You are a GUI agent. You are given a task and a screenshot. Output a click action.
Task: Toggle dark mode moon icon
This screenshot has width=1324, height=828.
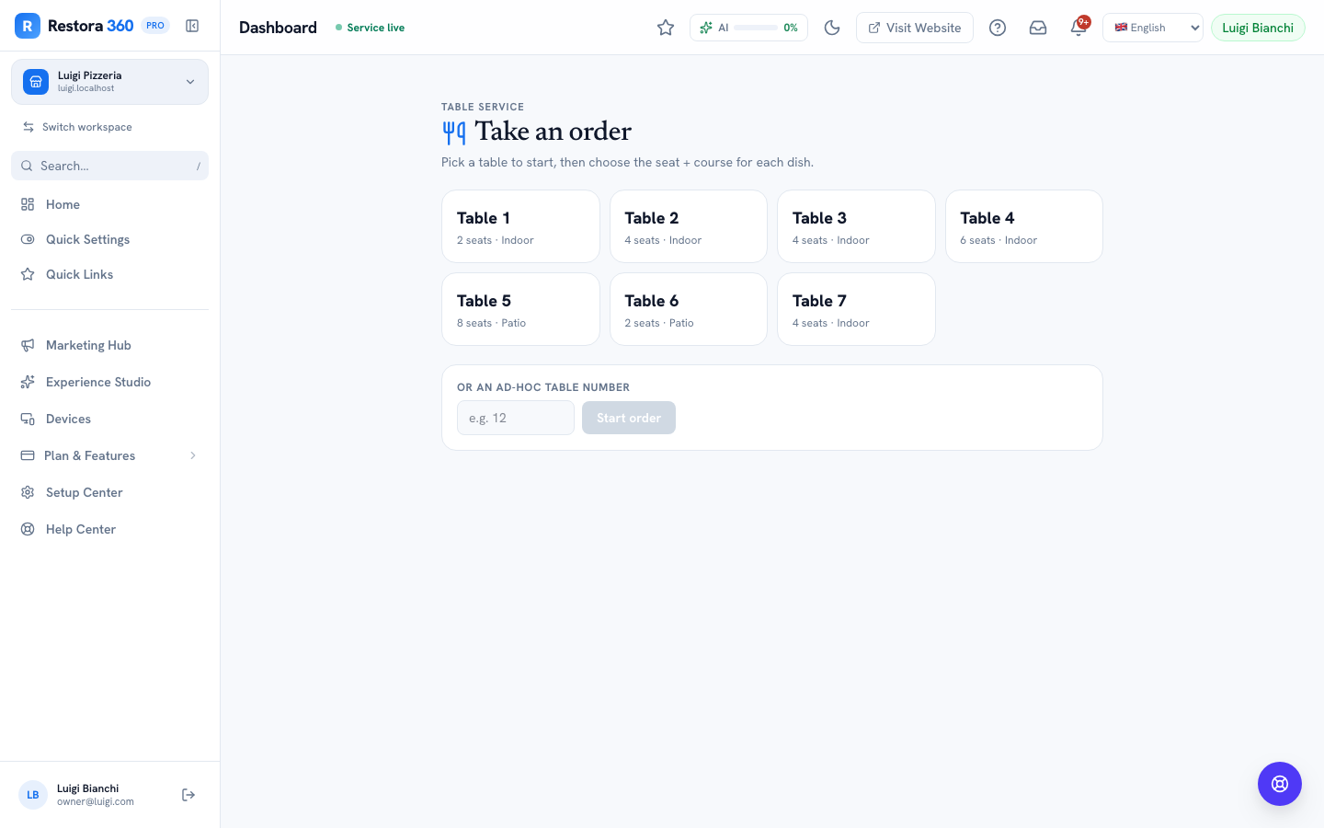click(832, 28)
